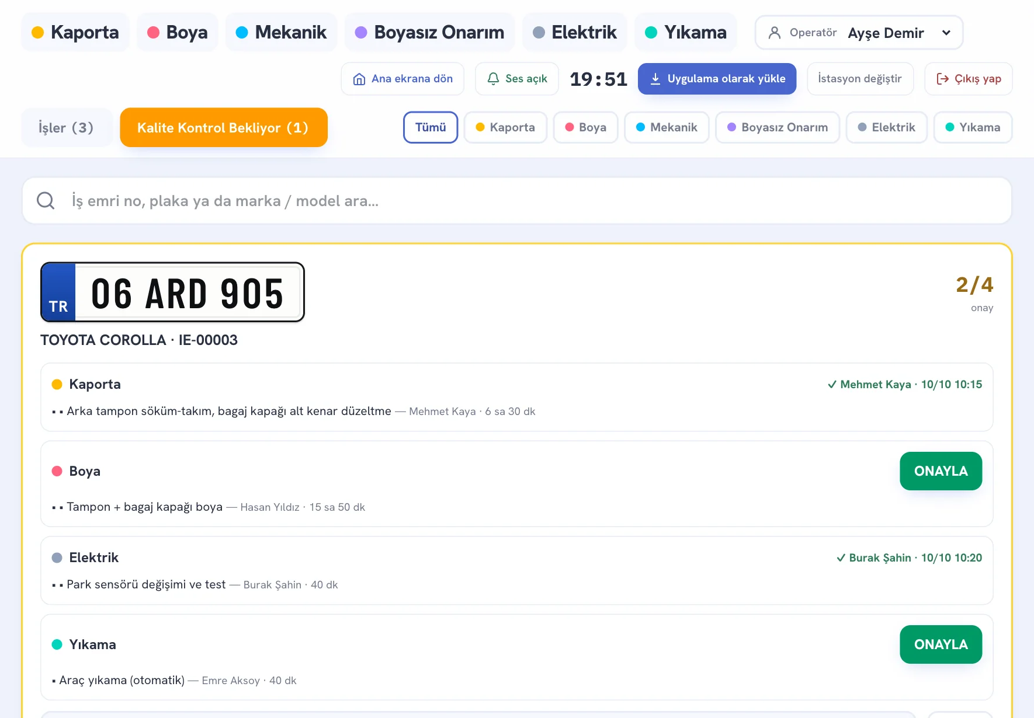Select the top Mekanik station chip
The image size is (1034, 718).
click(281, 32)
